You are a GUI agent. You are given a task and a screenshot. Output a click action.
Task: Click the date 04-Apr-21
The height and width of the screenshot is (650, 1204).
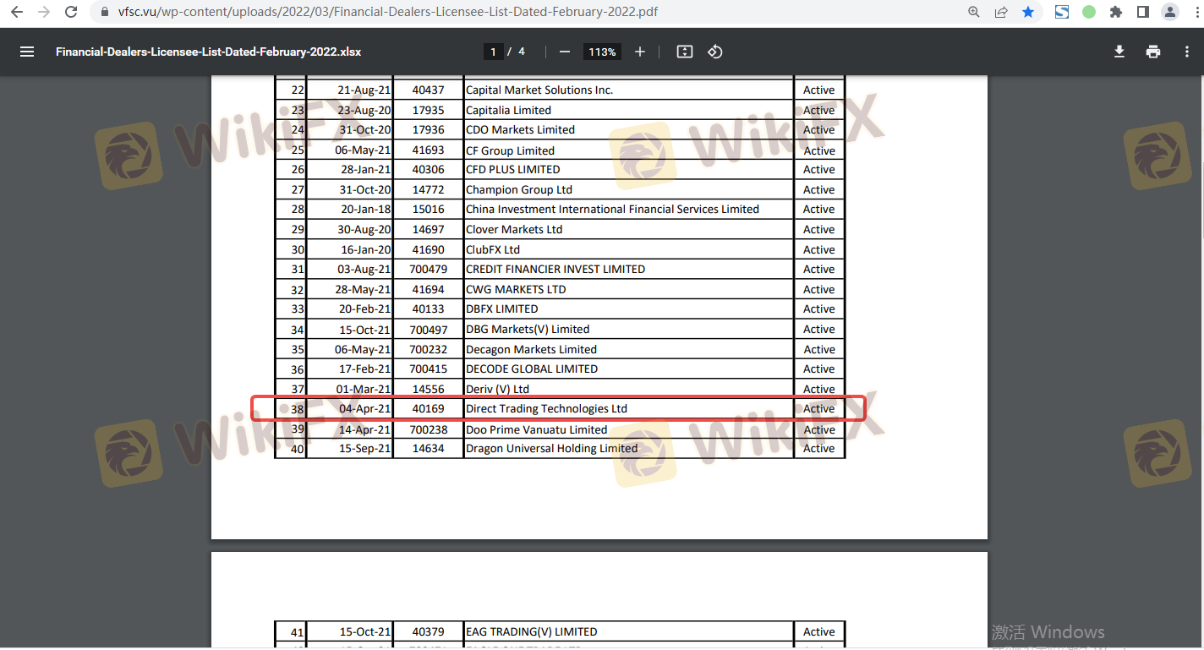pos(365,409)
